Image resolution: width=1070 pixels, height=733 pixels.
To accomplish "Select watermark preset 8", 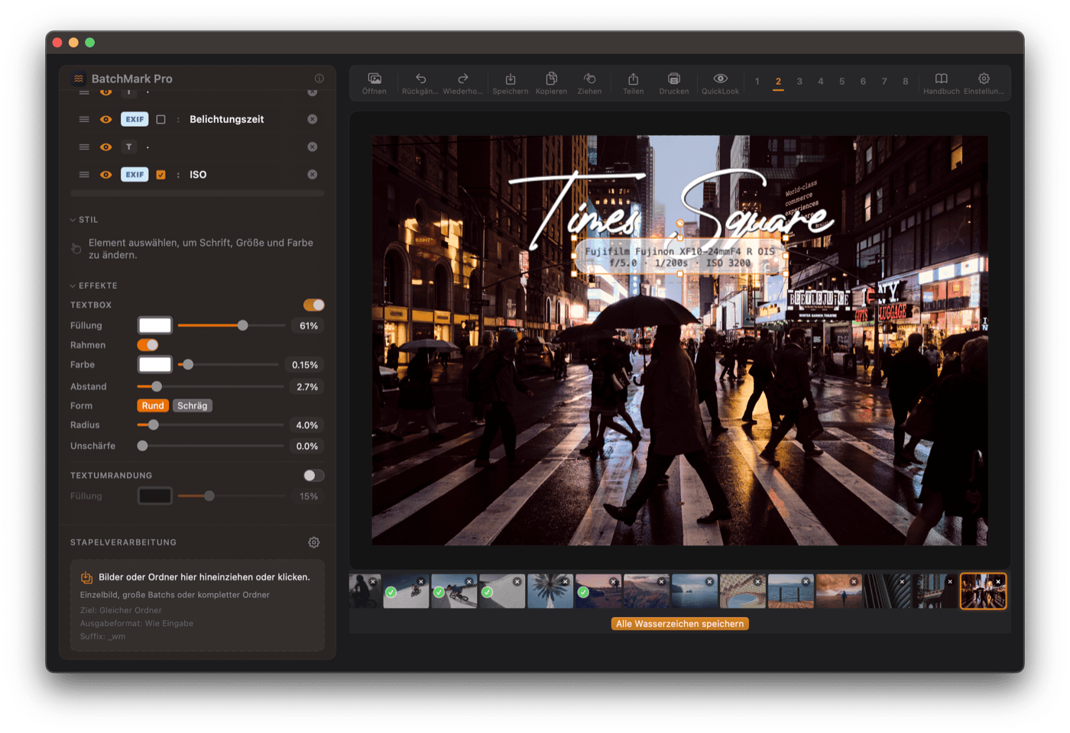I will pyautogui.click(x=905, y=81).
